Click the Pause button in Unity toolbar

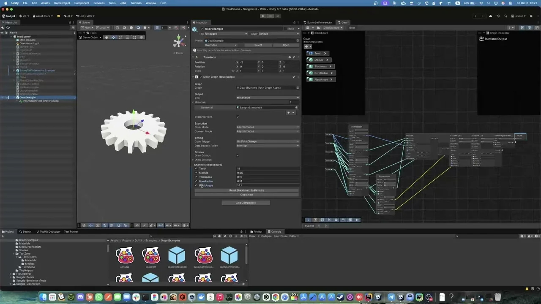pos(270,16)
